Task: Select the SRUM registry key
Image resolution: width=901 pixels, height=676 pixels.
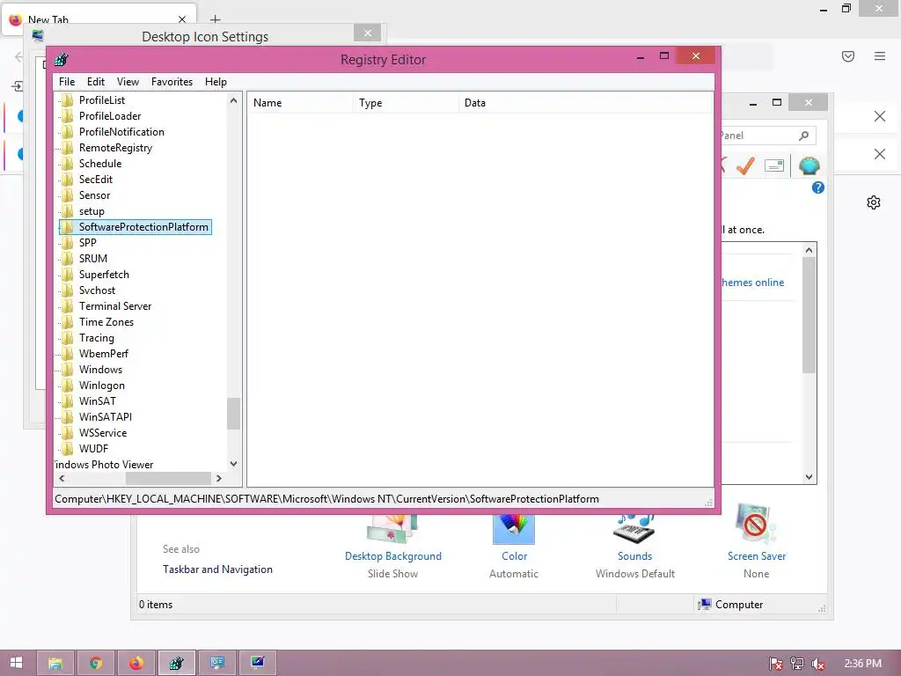Action: pyautogui.click(x=93, y=259)
